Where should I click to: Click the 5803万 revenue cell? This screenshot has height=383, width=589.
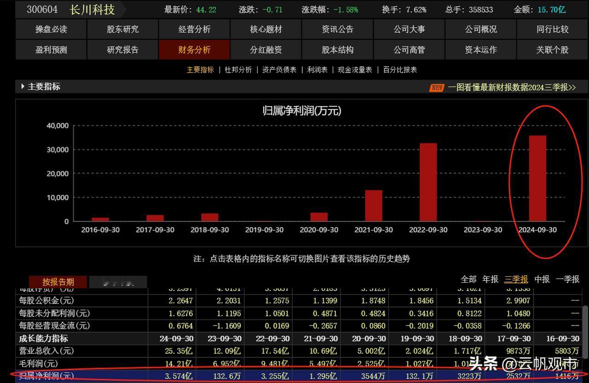click(x=566, y=351)
